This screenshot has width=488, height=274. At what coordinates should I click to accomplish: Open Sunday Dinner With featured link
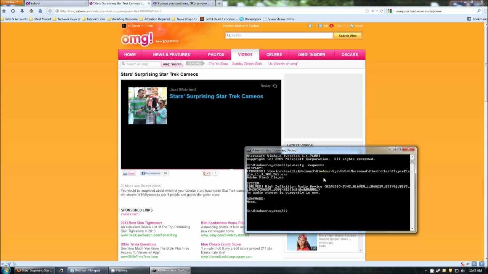[248, 64]
